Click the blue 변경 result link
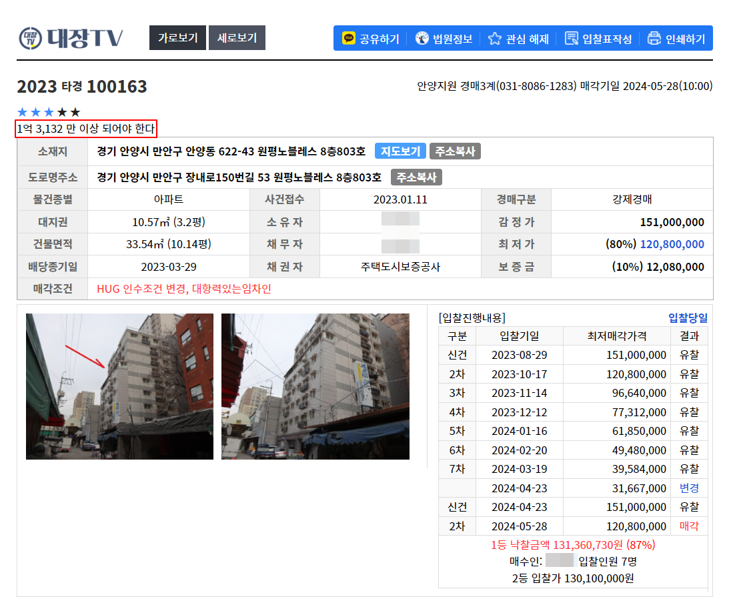Viewport: 729px width, 597px height. (689, 488)
